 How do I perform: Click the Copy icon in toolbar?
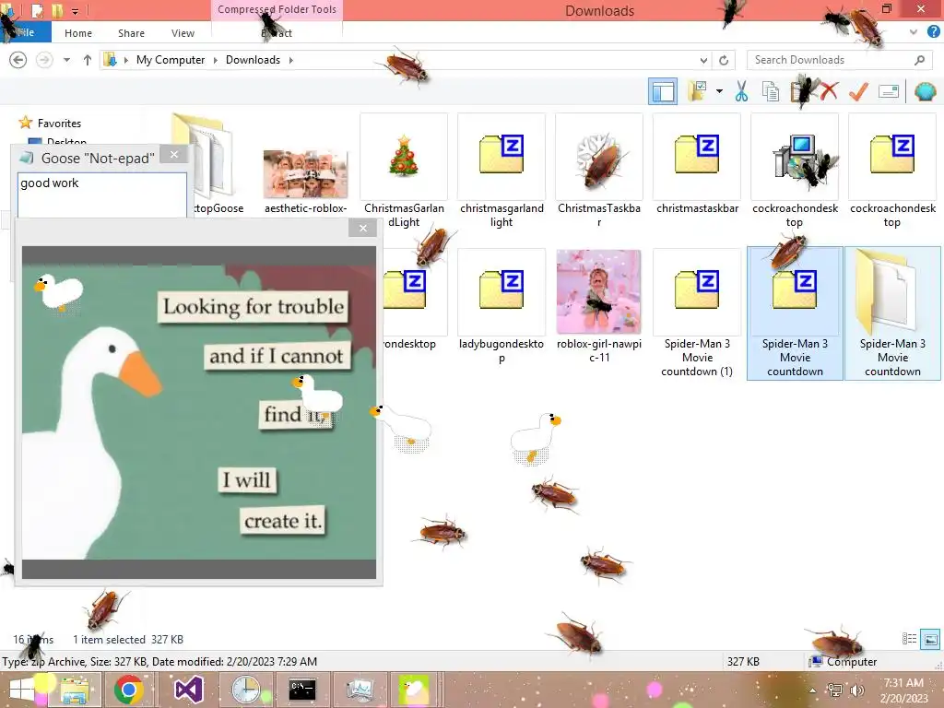click(771, 91)
